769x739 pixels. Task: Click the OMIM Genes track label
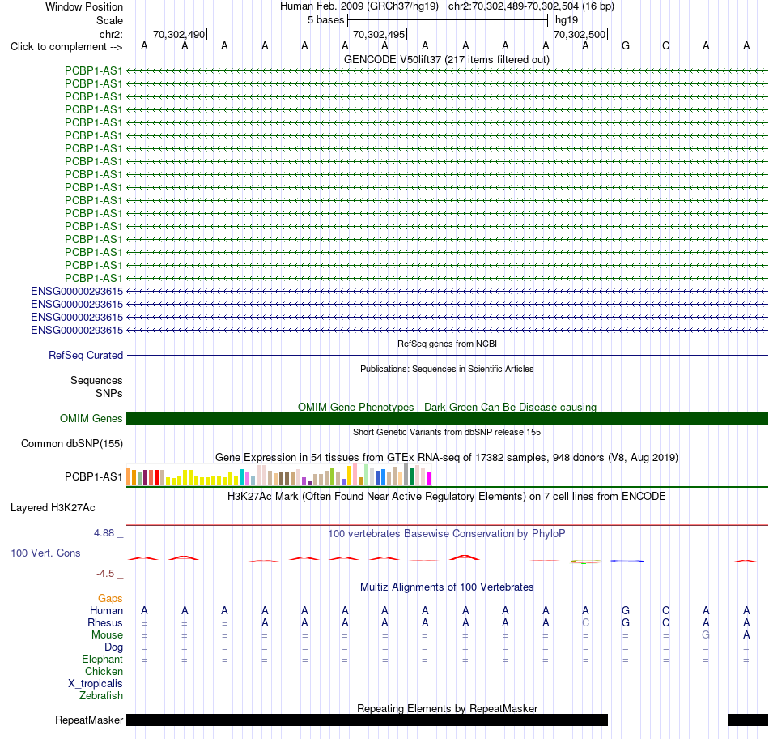[91, 418]
